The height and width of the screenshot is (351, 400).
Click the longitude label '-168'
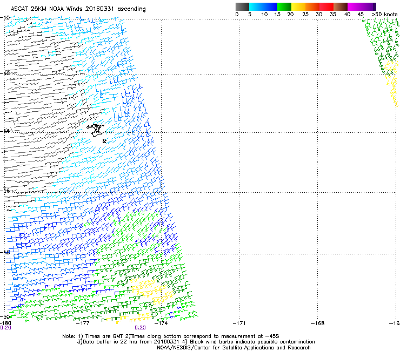(x=318, y=323)
